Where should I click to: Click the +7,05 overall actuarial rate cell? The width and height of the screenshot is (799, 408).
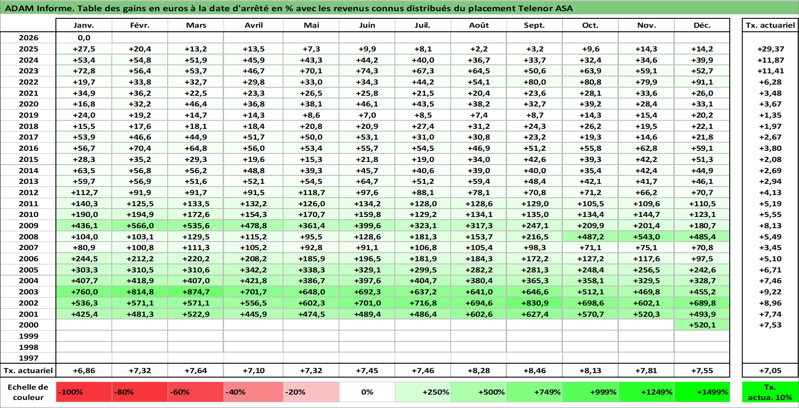[770, 371]
